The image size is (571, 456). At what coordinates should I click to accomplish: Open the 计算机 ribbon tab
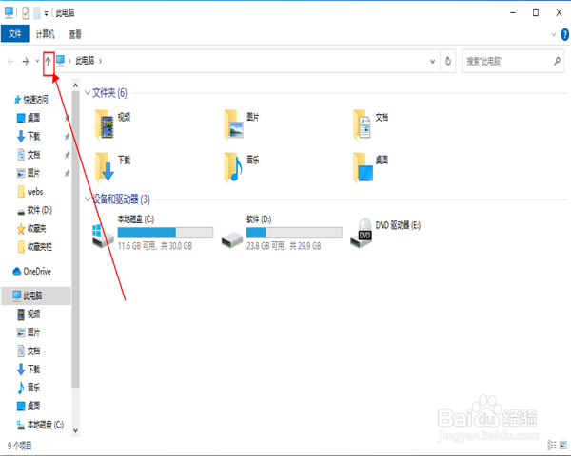pos(46,34)
